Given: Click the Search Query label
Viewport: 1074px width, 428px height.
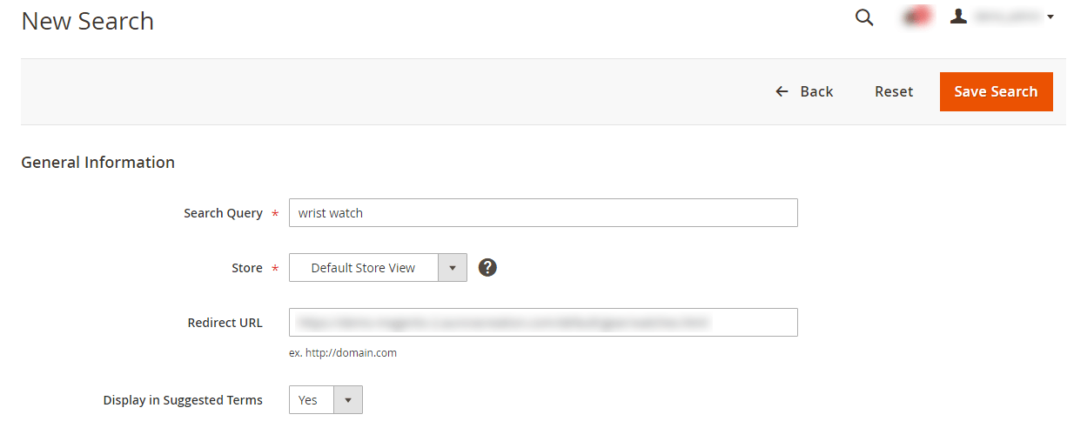Looking at the screenshot, I should pyautogui.click(x=223, y=213).
